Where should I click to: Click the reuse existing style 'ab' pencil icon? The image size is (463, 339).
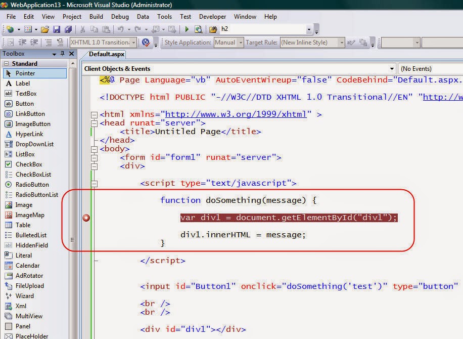click(x=351, y=43)
